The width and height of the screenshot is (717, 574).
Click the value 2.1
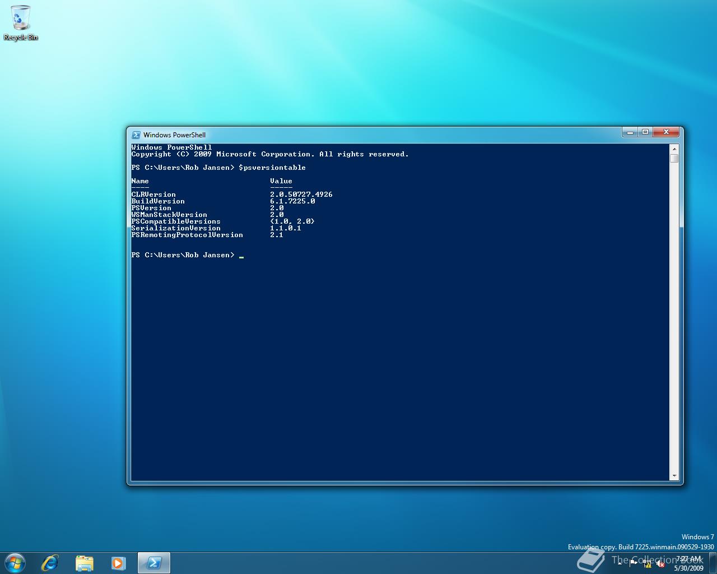[x=277, y=235]
